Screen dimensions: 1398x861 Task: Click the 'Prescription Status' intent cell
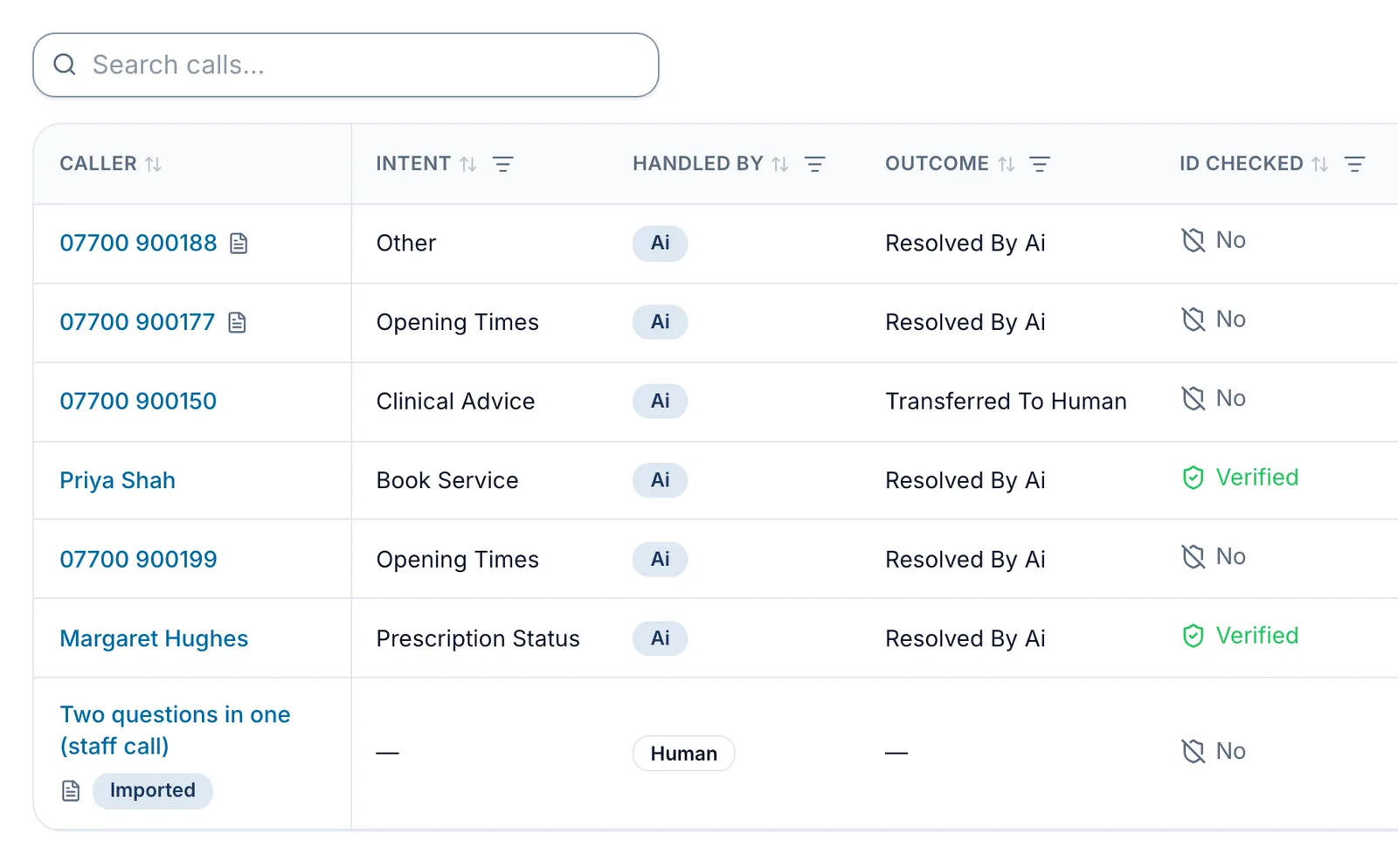click(478, 638)
